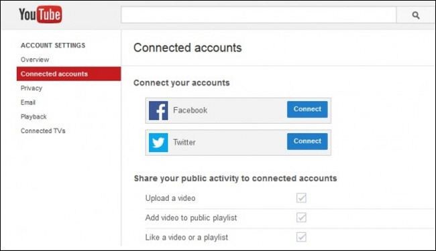Image resolution: width=436 pixels, height=251 pixels.
Task: Open Connected TVs settings
Action: coord(43,131)
